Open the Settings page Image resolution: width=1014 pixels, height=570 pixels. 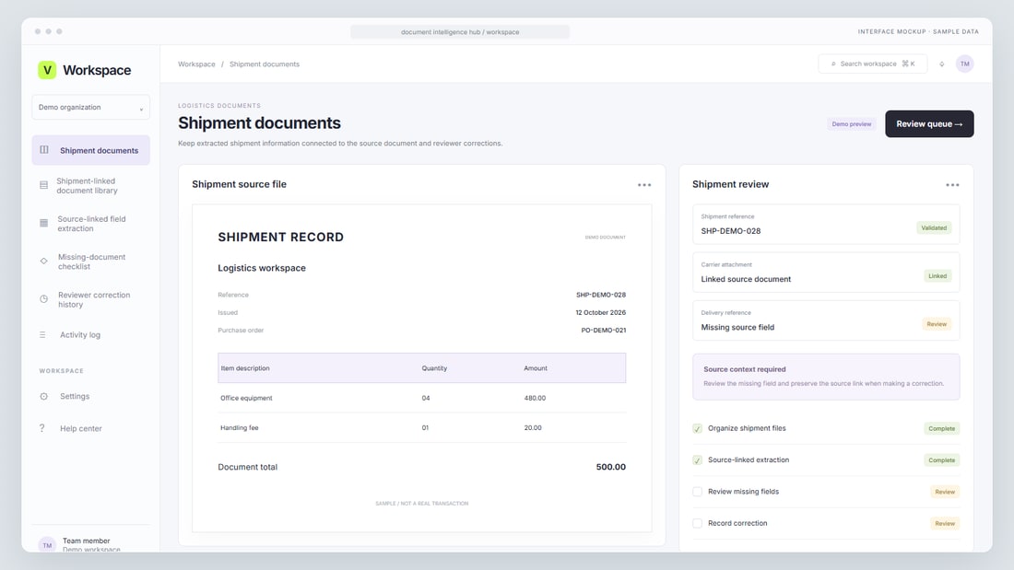point(90,396)
